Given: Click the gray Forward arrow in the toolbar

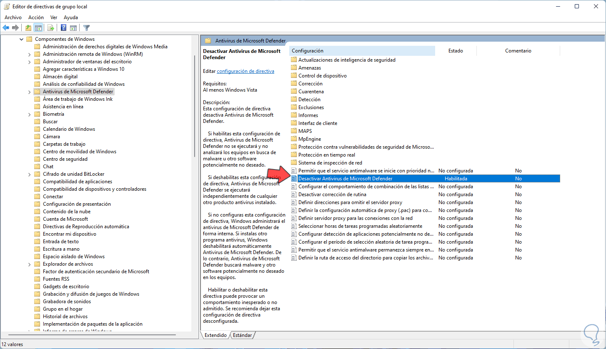Looking at the screenshot, I should click(x=15, y=28).
